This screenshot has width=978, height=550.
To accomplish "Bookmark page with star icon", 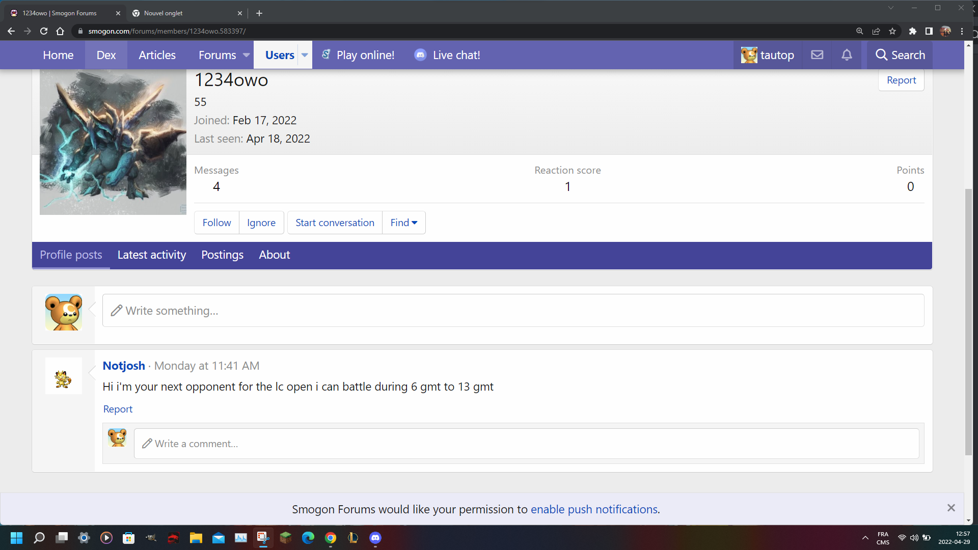I will 892,31.
